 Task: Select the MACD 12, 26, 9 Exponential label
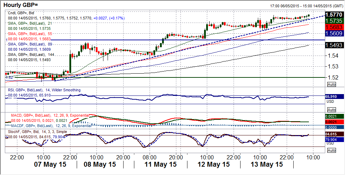(x=50, y=116)
